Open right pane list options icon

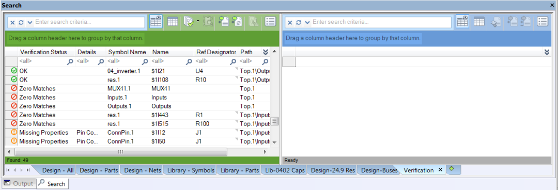542,21
